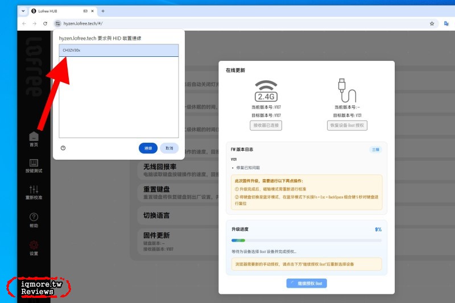
Task: Open help icon in HID connection dialog
Action: point(63,148)
